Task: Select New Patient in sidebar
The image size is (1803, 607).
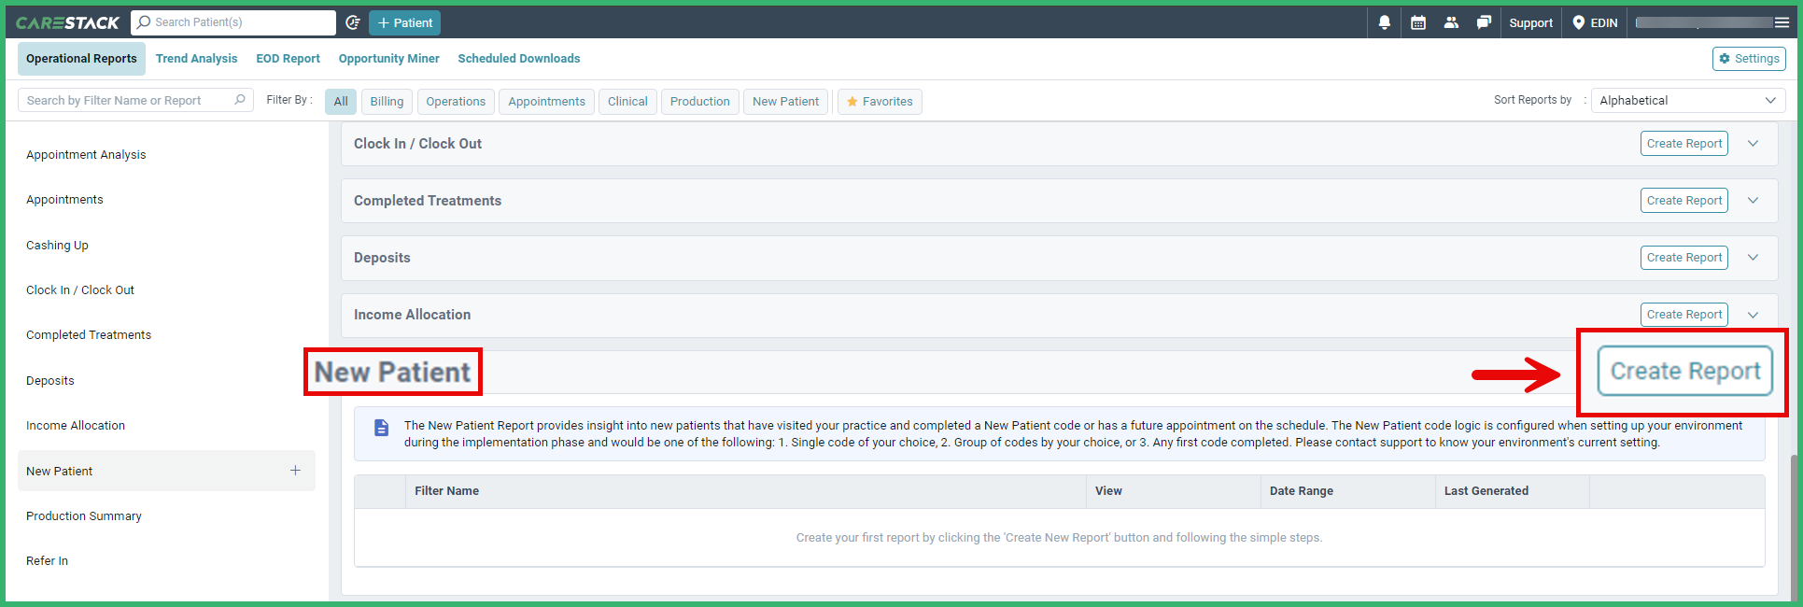Action: (x=166, y=471)
